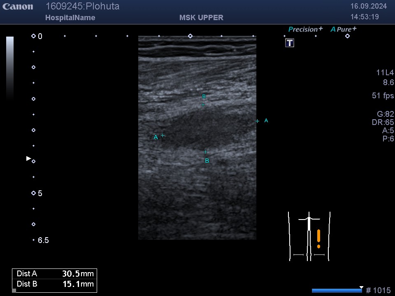Image resolution: width=395 pixels, height=296 pixels.
Task: Click the Dist A 30.5mm measurement row
Action: [55, 274]
